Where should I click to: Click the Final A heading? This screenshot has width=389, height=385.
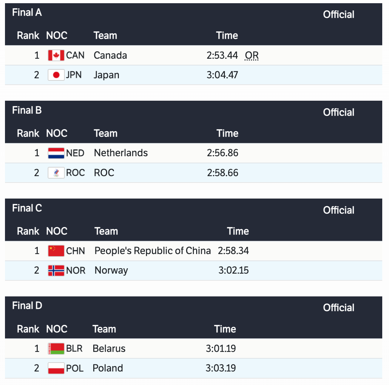[x=27, y=12]
